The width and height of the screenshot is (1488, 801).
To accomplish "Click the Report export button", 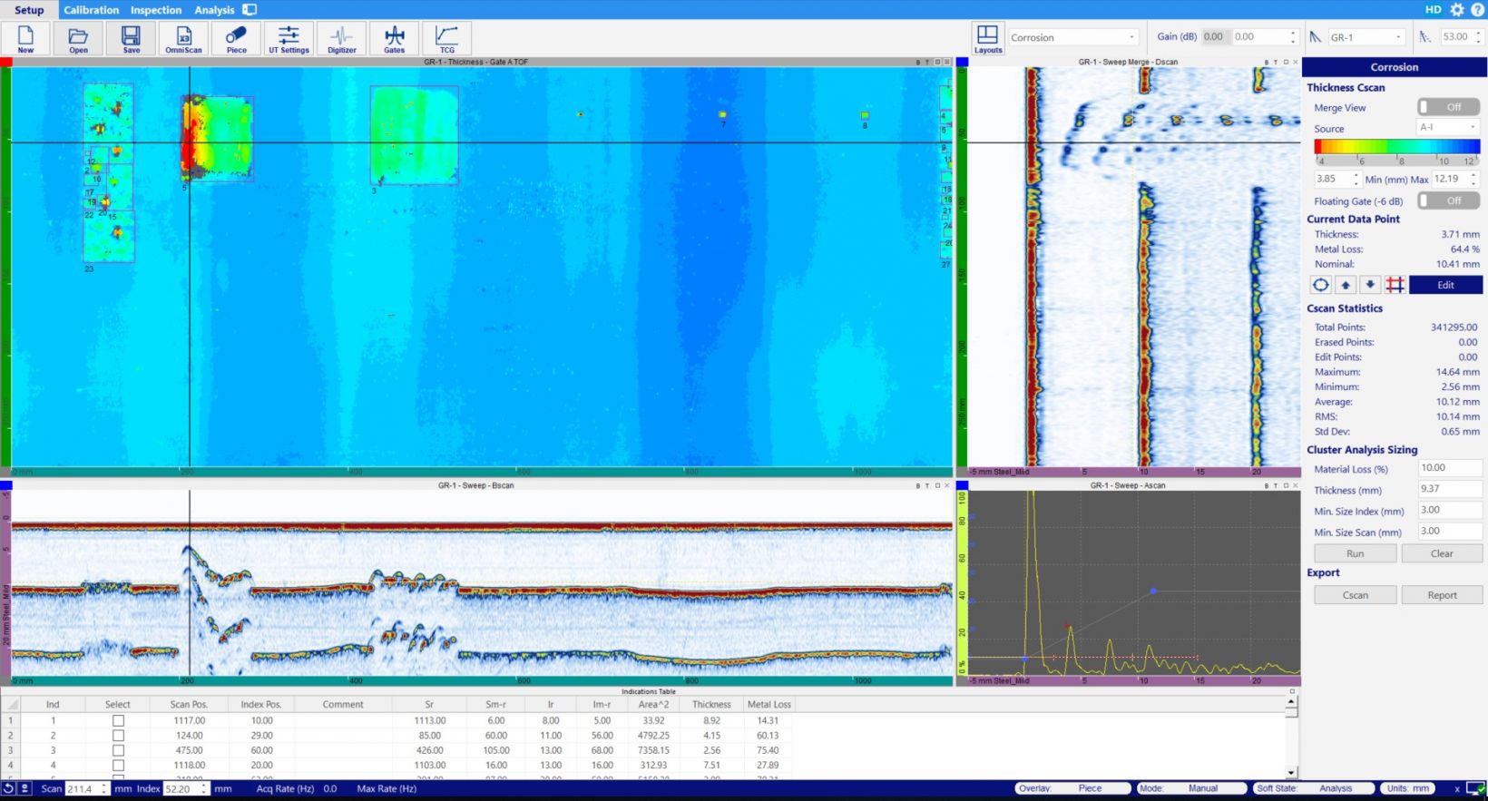I will 1442,595.
